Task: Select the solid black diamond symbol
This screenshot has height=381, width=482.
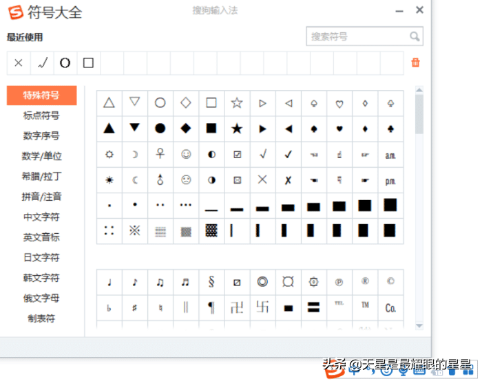Action: point(186,129)
